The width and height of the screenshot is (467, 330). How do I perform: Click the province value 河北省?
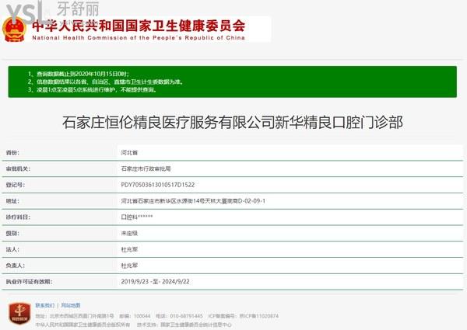click(129, 153)
